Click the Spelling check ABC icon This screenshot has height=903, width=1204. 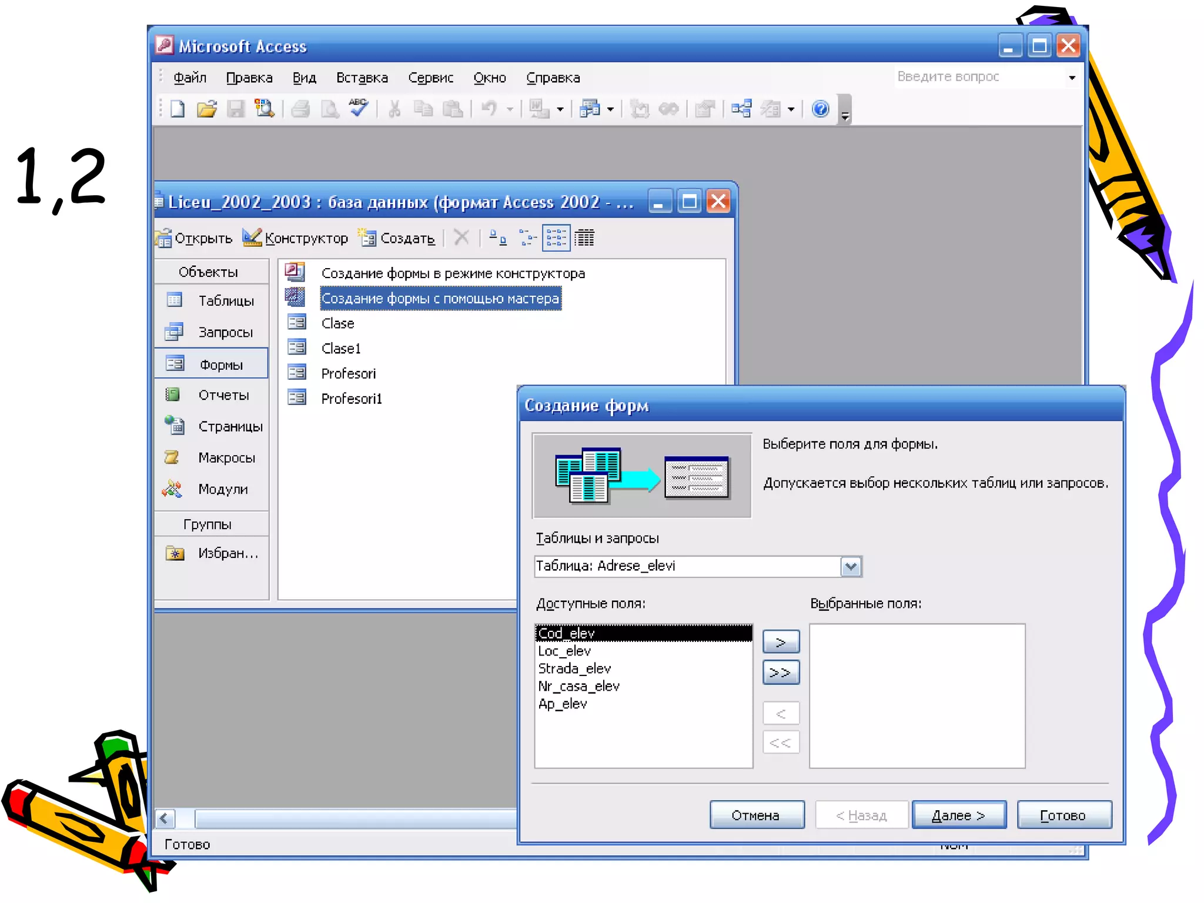click(358, 108)
